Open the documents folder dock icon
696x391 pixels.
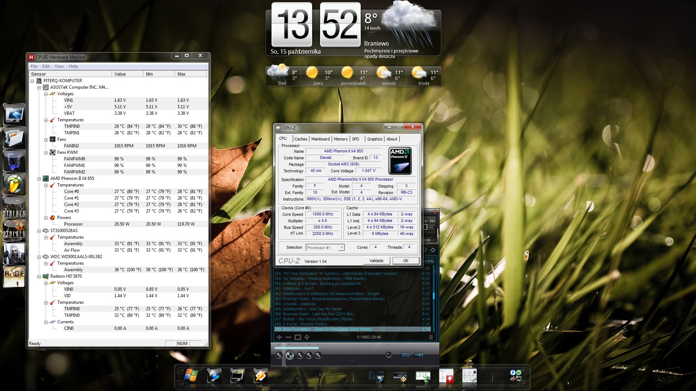point(14,137)
